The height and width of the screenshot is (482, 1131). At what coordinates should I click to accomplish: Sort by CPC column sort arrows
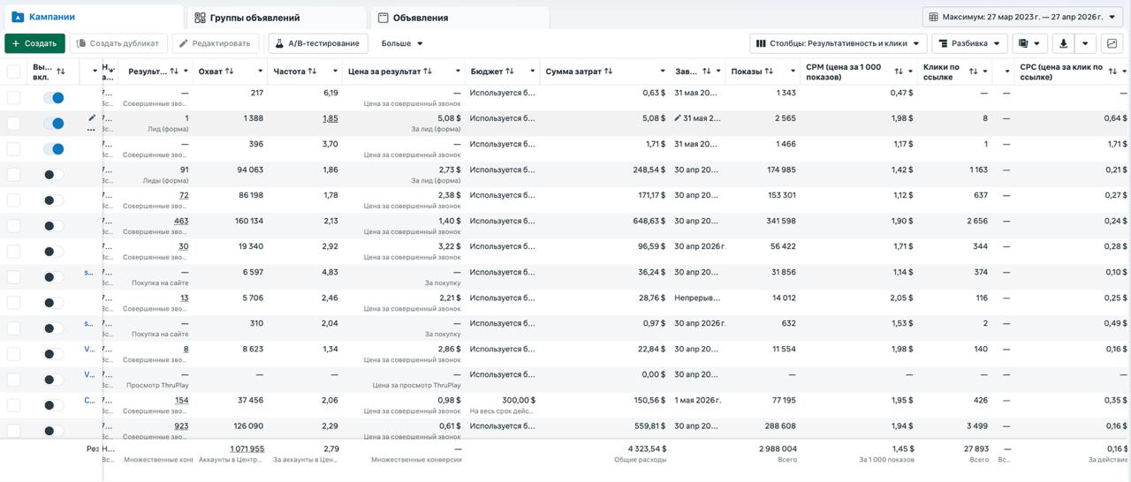point(1112,72)
